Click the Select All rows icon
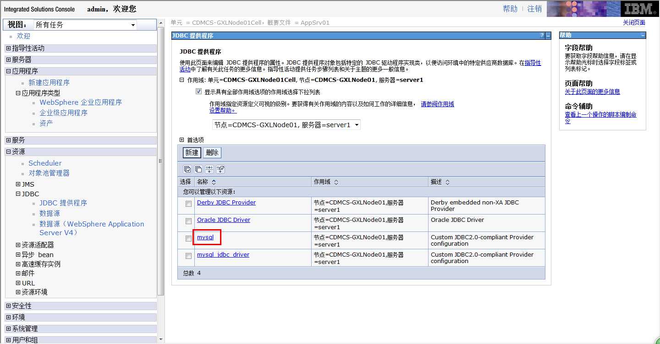This screenshot has height=344, width=660. pos(187,169)
